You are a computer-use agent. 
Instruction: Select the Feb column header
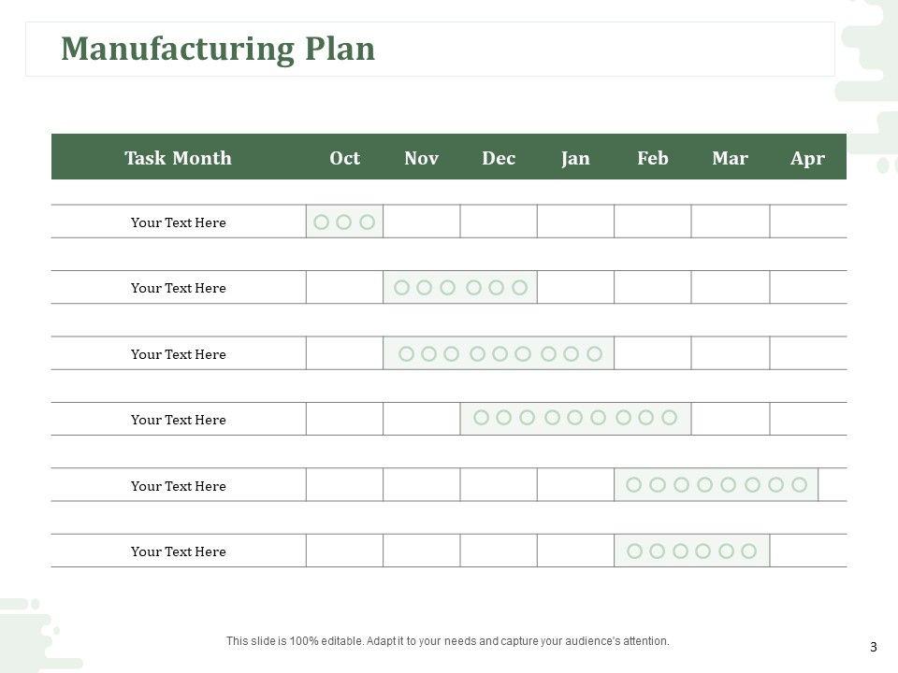[x=652, y=158]
